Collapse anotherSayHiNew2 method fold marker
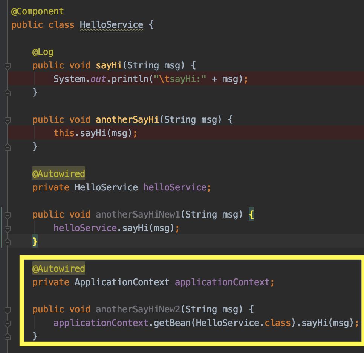 (x=8, y=310)
